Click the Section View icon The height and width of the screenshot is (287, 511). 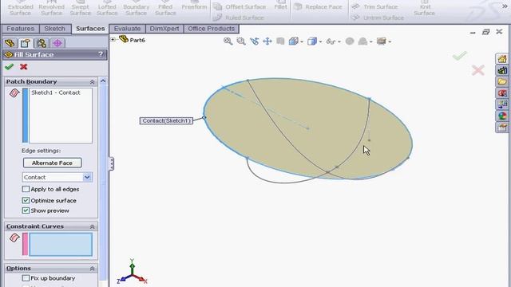tap(280, 41)
